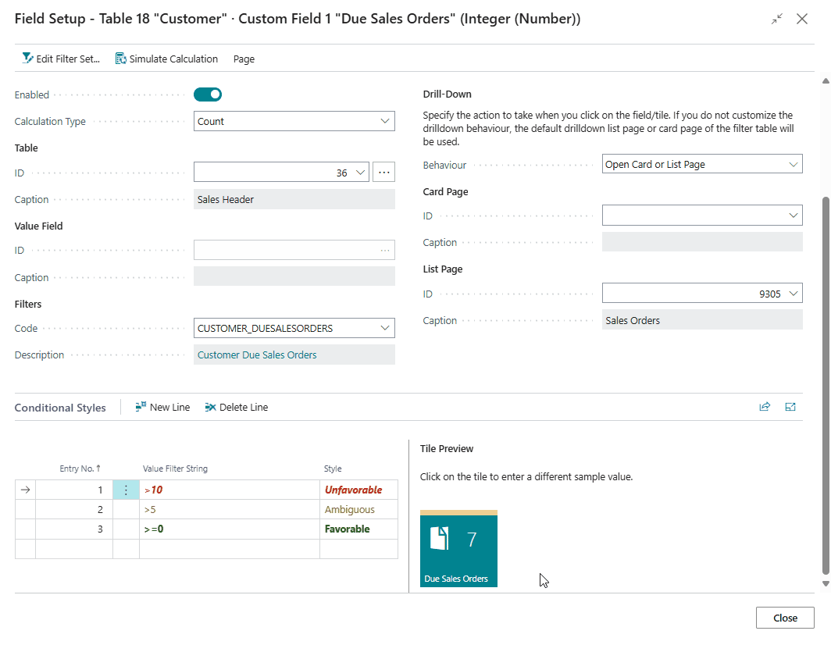The image size is (831, 645).
Task: Click the Simulate Calculation icon
Action: (x=121, y=59)
